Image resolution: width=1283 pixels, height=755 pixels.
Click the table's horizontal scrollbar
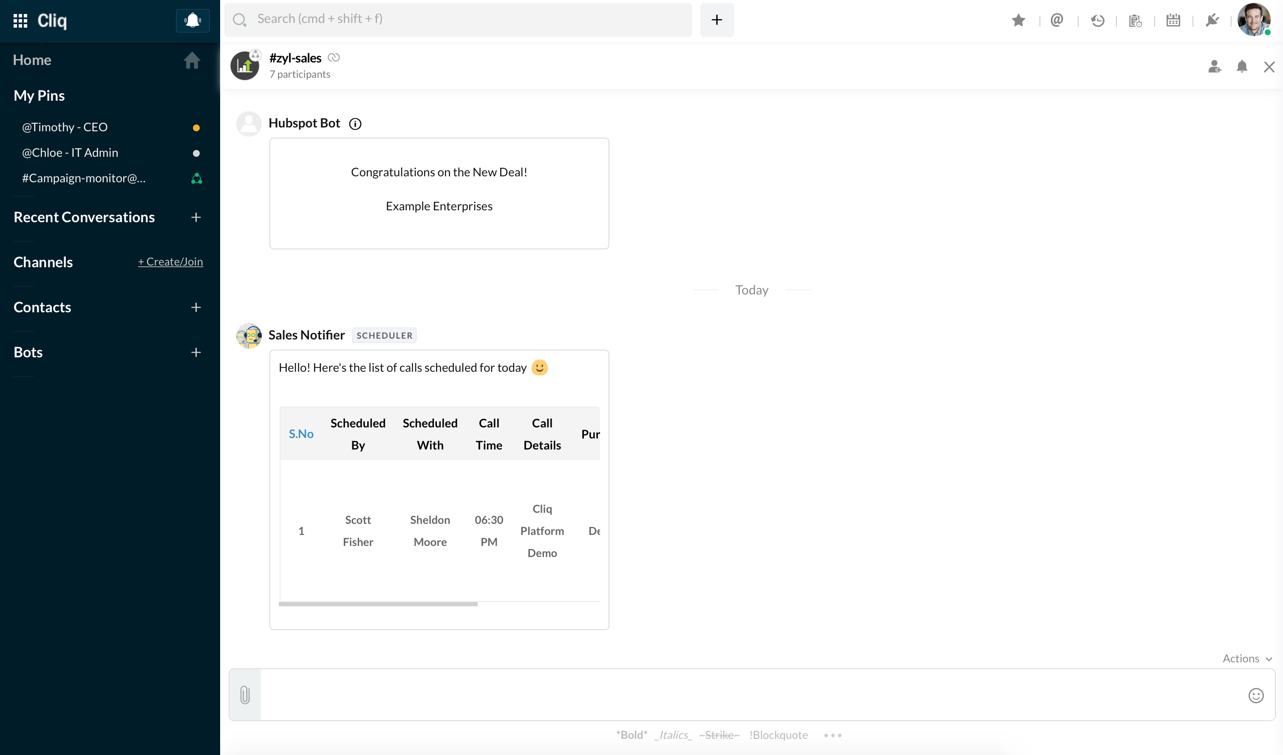(x=378, y=604)
